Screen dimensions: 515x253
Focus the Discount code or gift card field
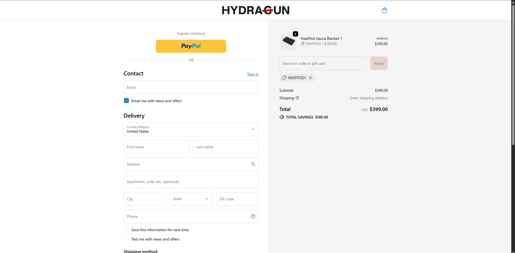(x=323, y=63)
